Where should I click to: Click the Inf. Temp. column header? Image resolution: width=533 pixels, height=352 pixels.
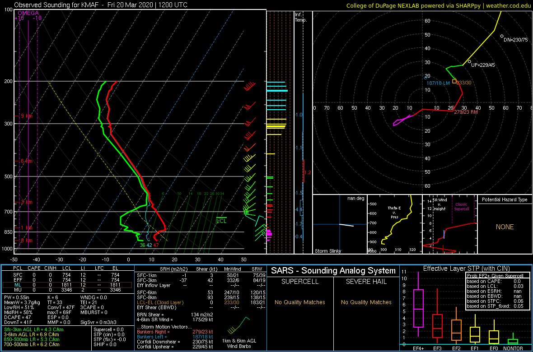pos(301,17)
